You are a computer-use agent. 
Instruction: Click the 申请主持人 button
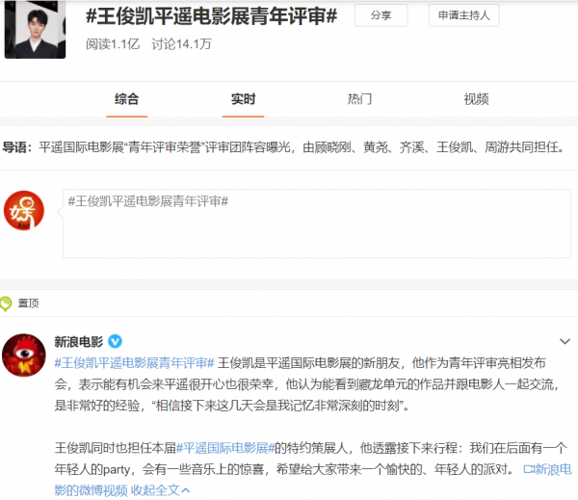463,15
